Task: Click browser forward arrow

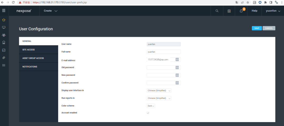Action: (x=8, y=3)
